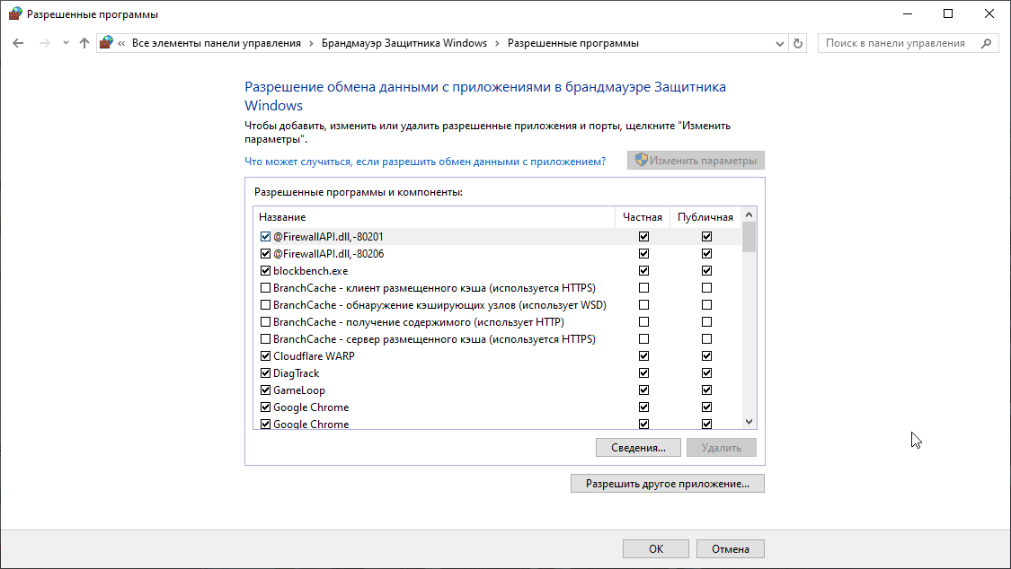Open the address bar history dropdown

point(779,42)
